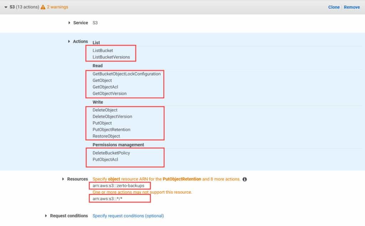
Task: Expand the Actions row
Action: click(x=69, y=42)
